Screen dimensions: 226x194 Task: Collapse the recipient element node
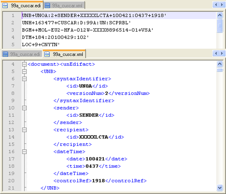click(x=24, y=130)
